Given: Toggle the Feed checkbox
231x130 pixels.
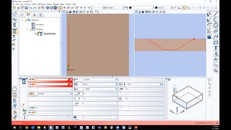Looking at the screenshot, I should [126, 89].
